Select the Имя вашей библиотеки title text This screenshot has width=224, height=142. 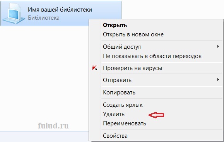(60, 10)
